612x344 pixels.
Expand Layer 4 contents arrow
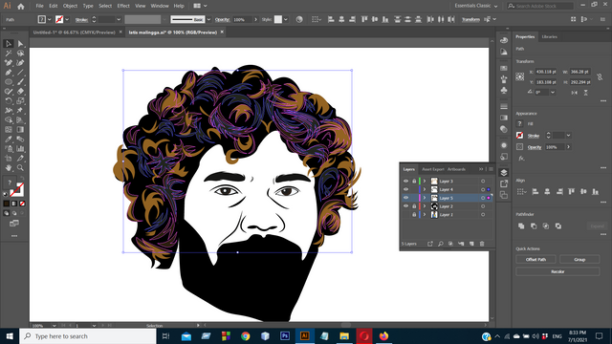click(x=425, y=189)
